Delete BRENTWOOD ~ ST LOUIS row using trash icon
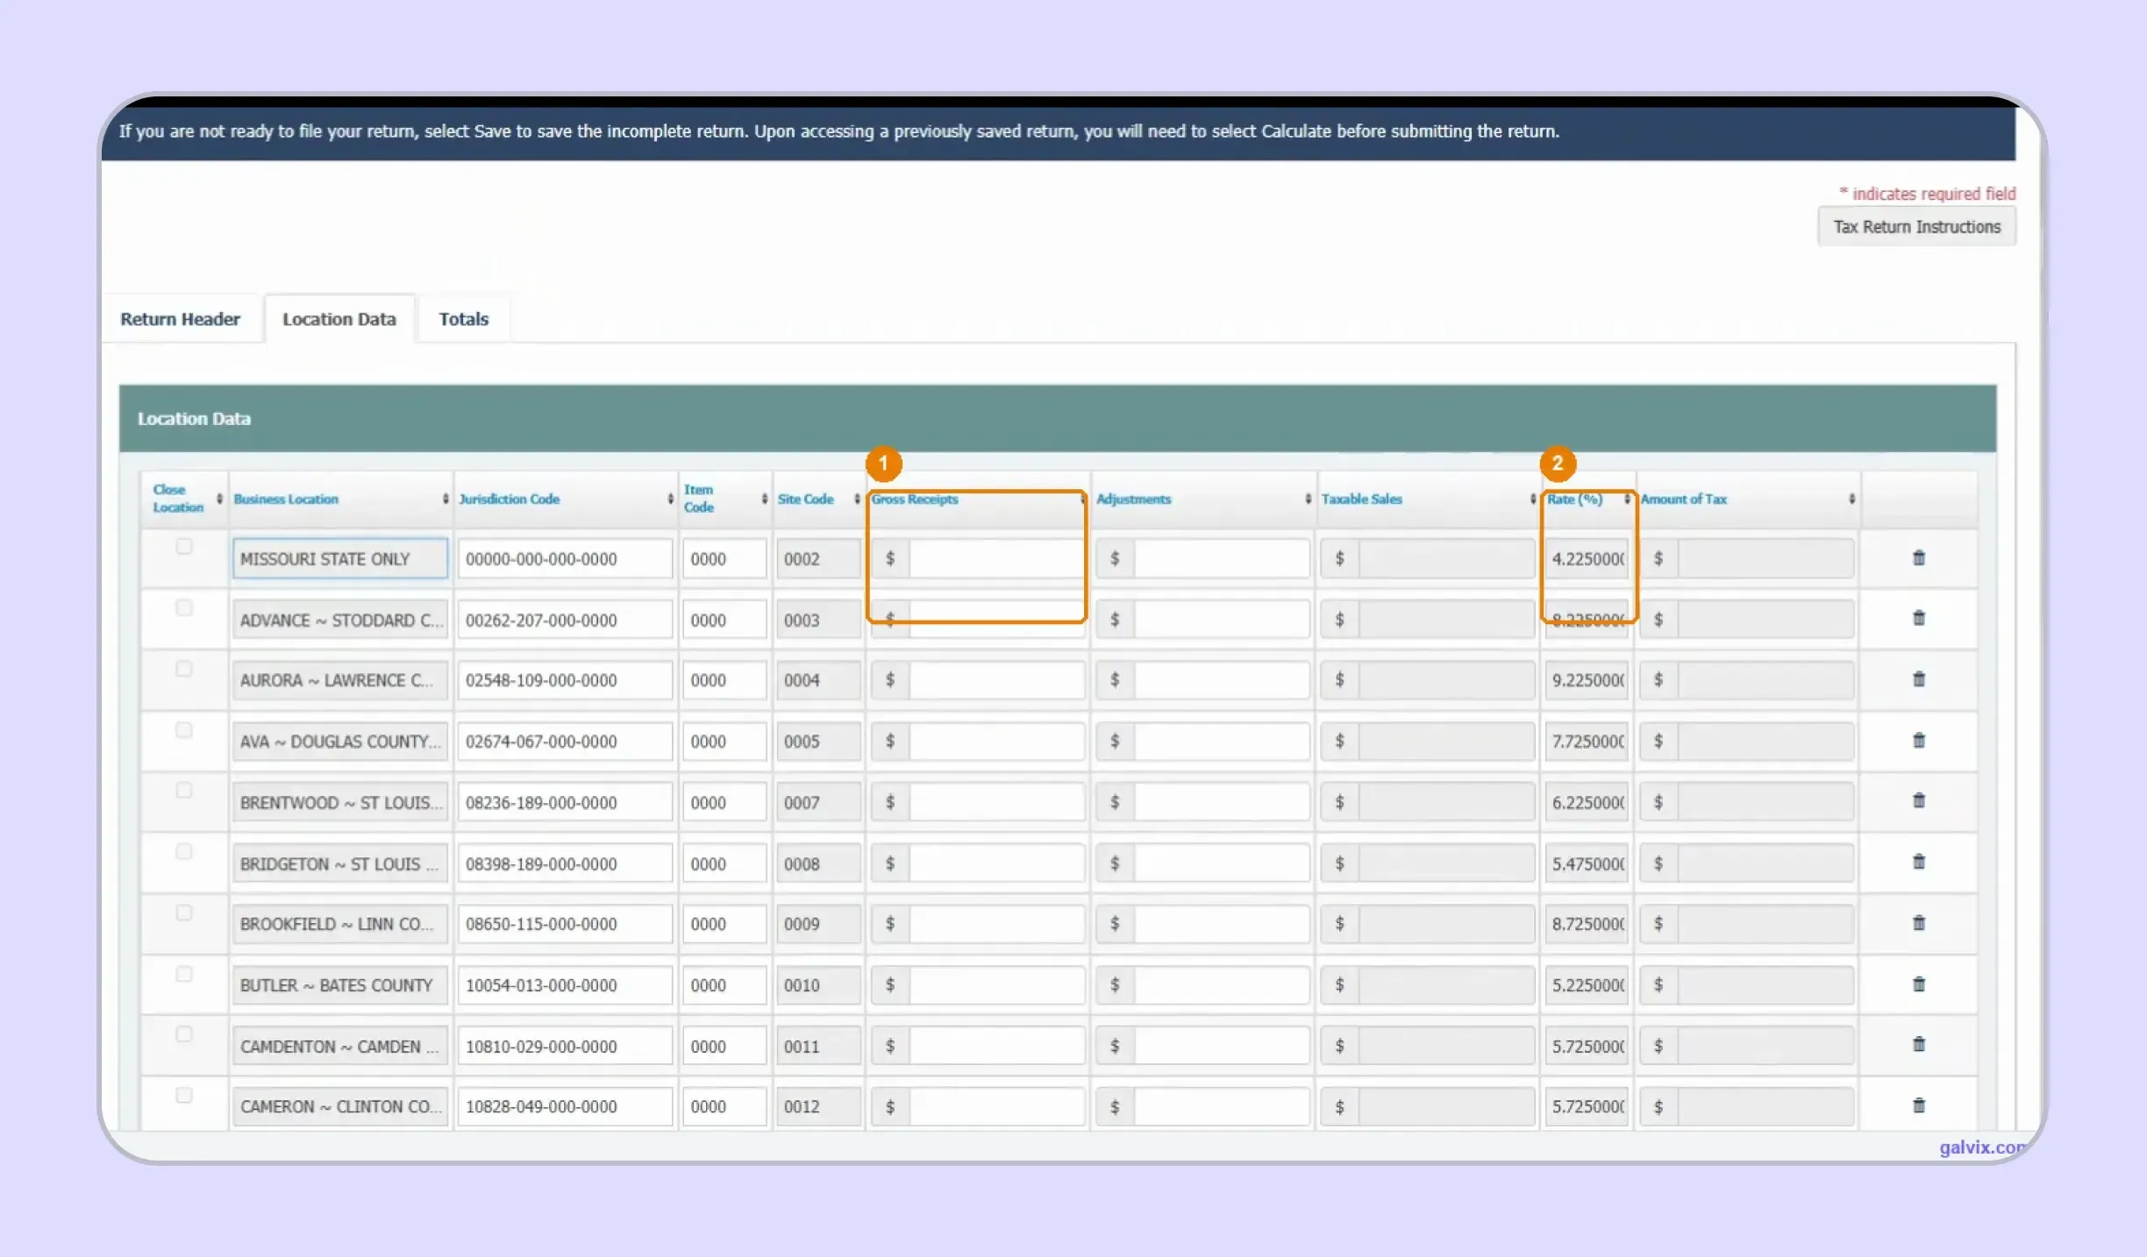The width and height of the screenshot is (2147, 1257). click(1918, 800)
